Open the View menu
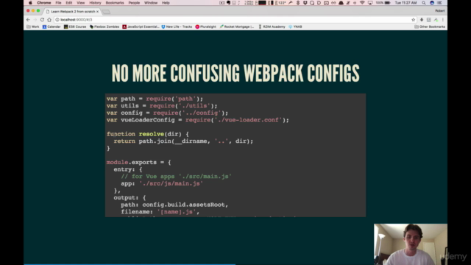The width and height of the screenshot is (471, 265). pyautogui.click(x=80, y=3)
